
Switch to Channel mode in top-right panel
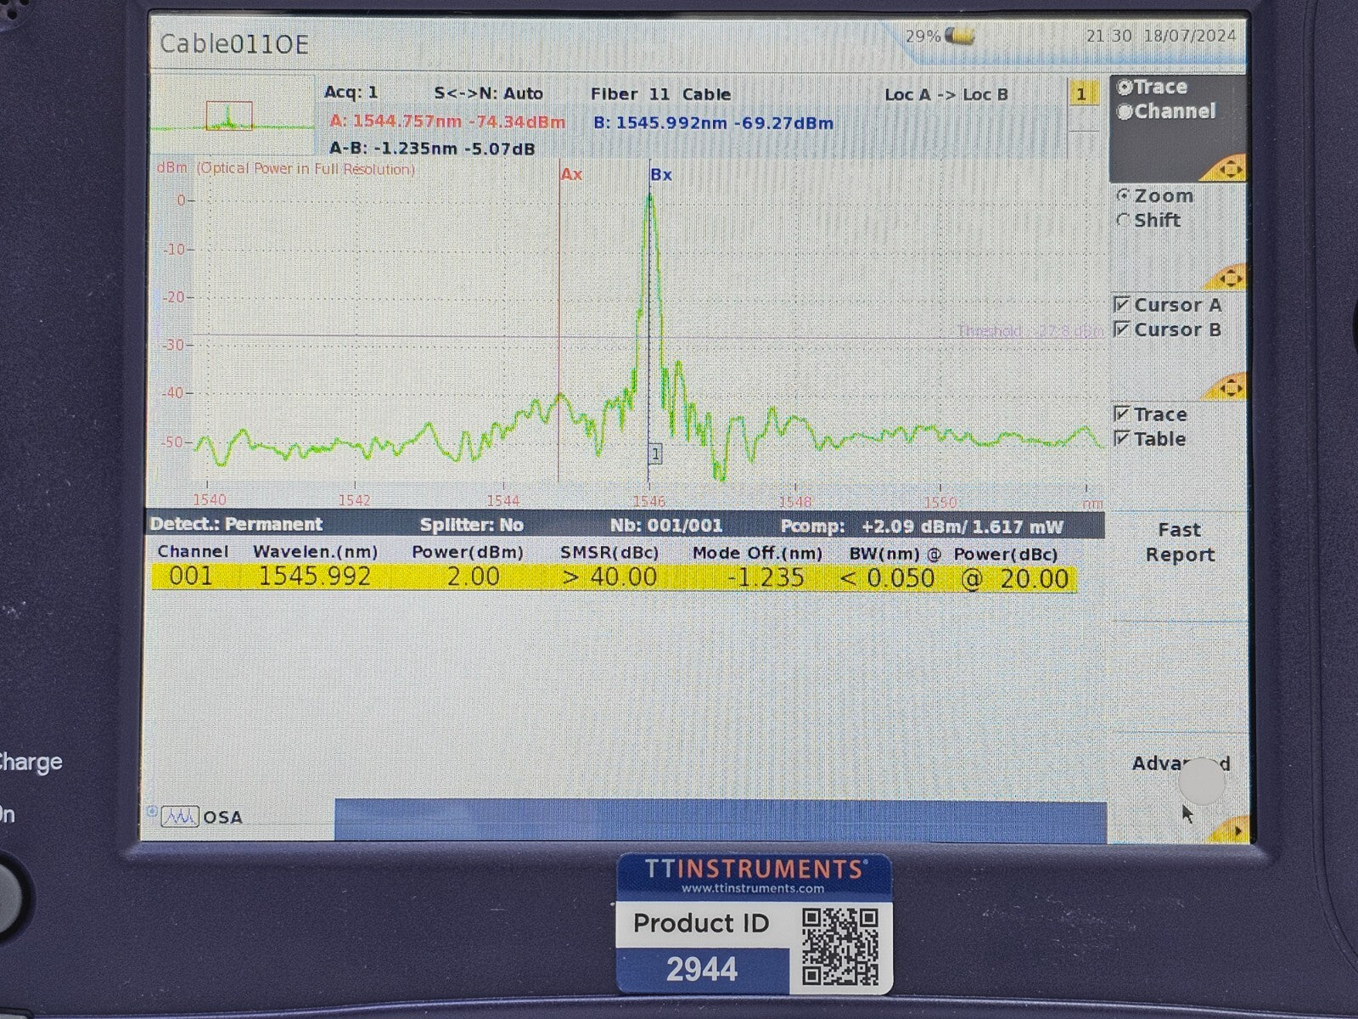point(1125,112)
